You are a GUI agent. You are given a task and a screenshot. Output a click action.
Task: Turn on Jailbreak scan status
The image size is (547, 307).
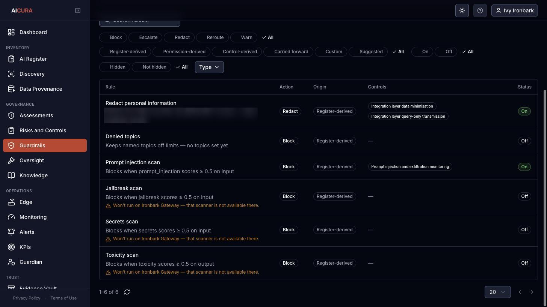tap(524, 196)
